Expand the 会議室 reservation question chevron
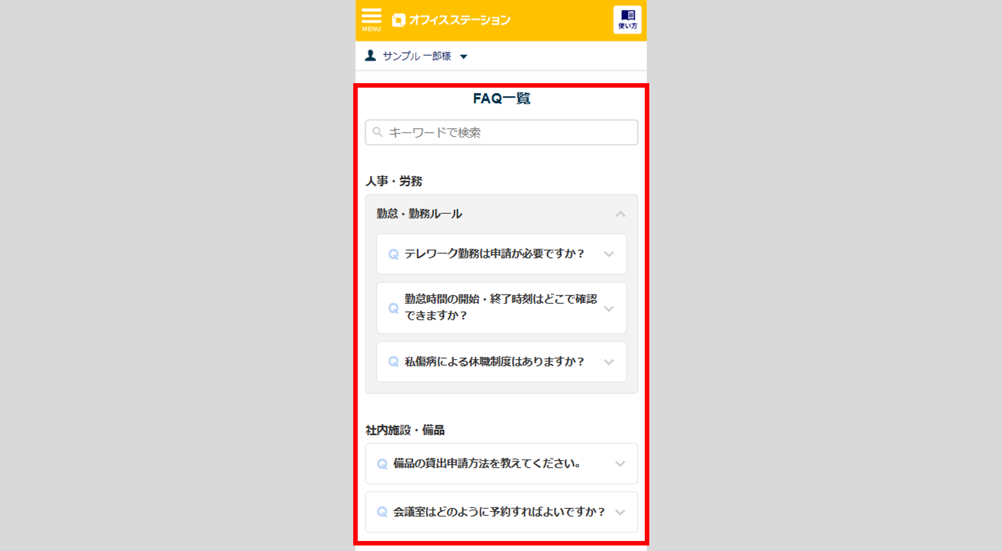The width and height of the screenshot is (1002, 551). point(620,512)
